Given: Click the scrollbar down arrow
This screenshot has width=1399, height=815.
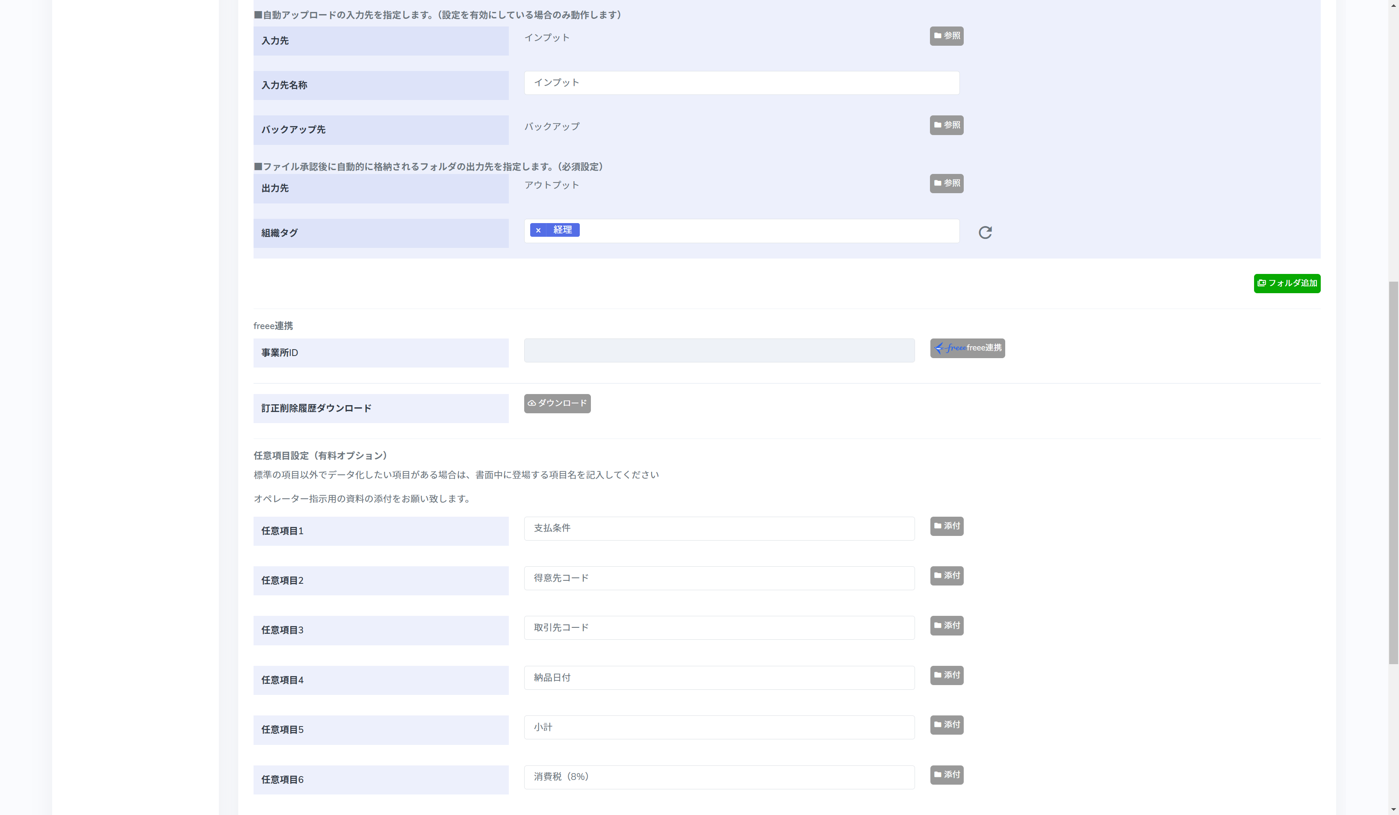Looking at the screenshot, I should [x=1393, y=810].
